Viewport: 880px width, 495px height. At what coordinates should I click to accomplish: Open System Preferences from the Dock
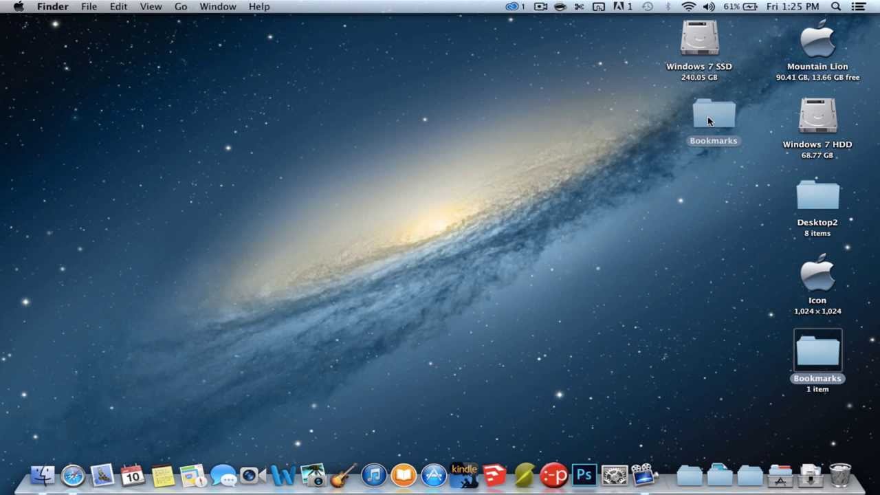614,475
